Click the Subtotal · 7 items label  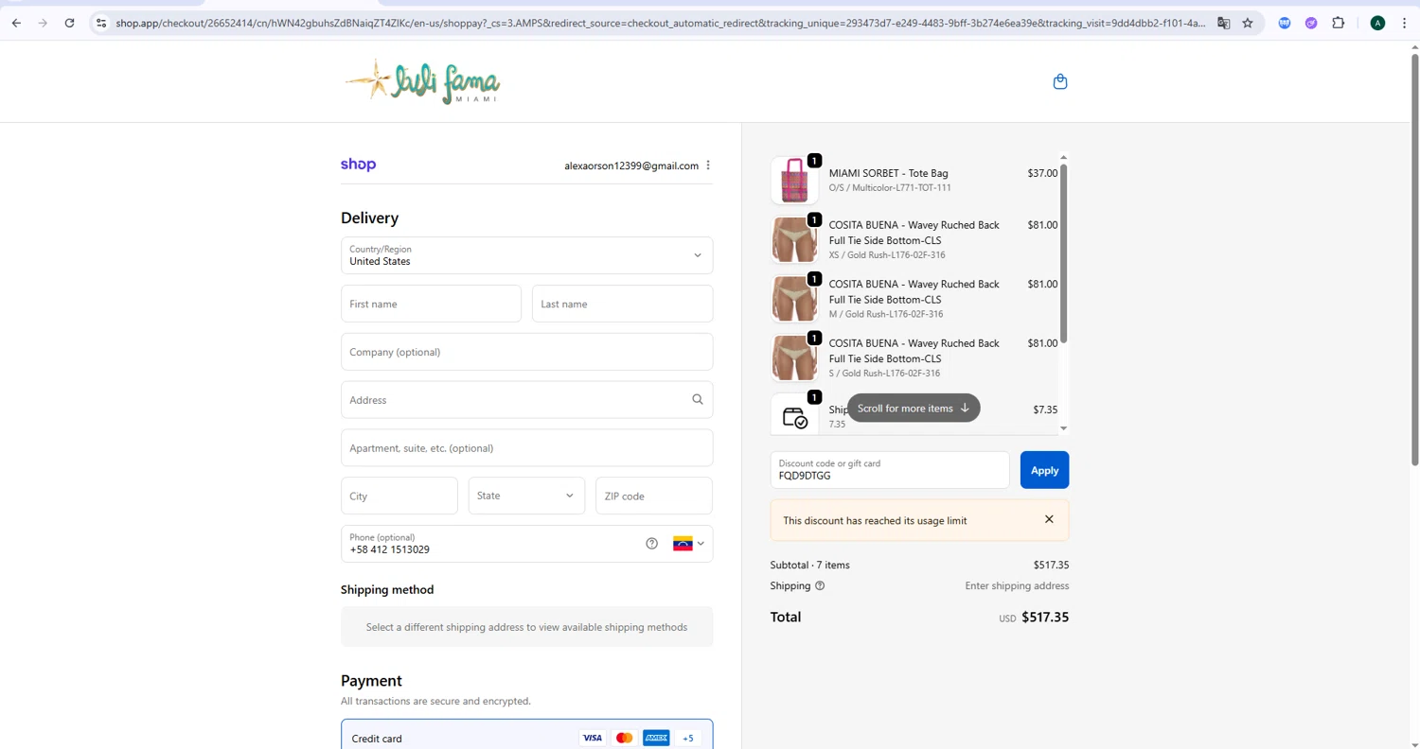tap(809, 565)
